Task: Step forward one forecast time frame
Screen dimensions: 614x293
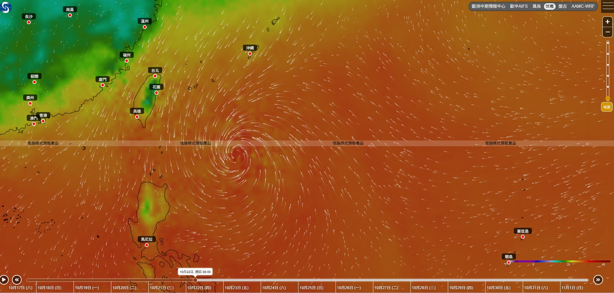Action: pos(598,279)
